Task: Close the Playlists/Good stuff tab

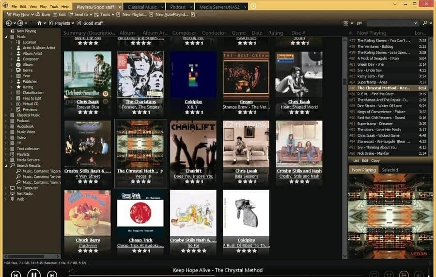Action: (x=119, y=7)
